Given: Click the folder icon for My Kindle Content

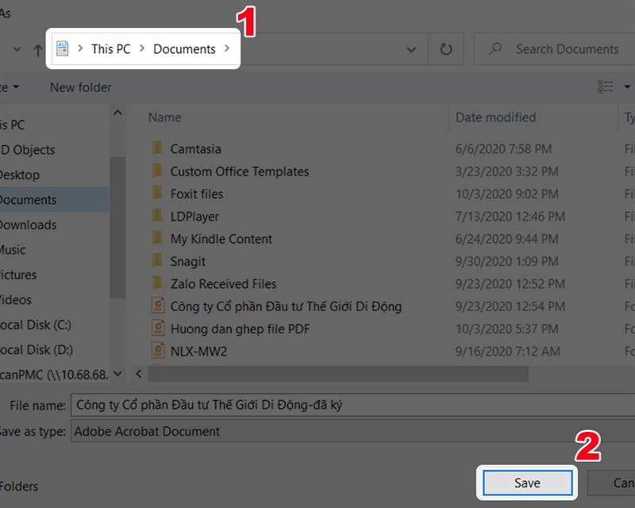Looking at the screenshot, I should coord(156,238).
